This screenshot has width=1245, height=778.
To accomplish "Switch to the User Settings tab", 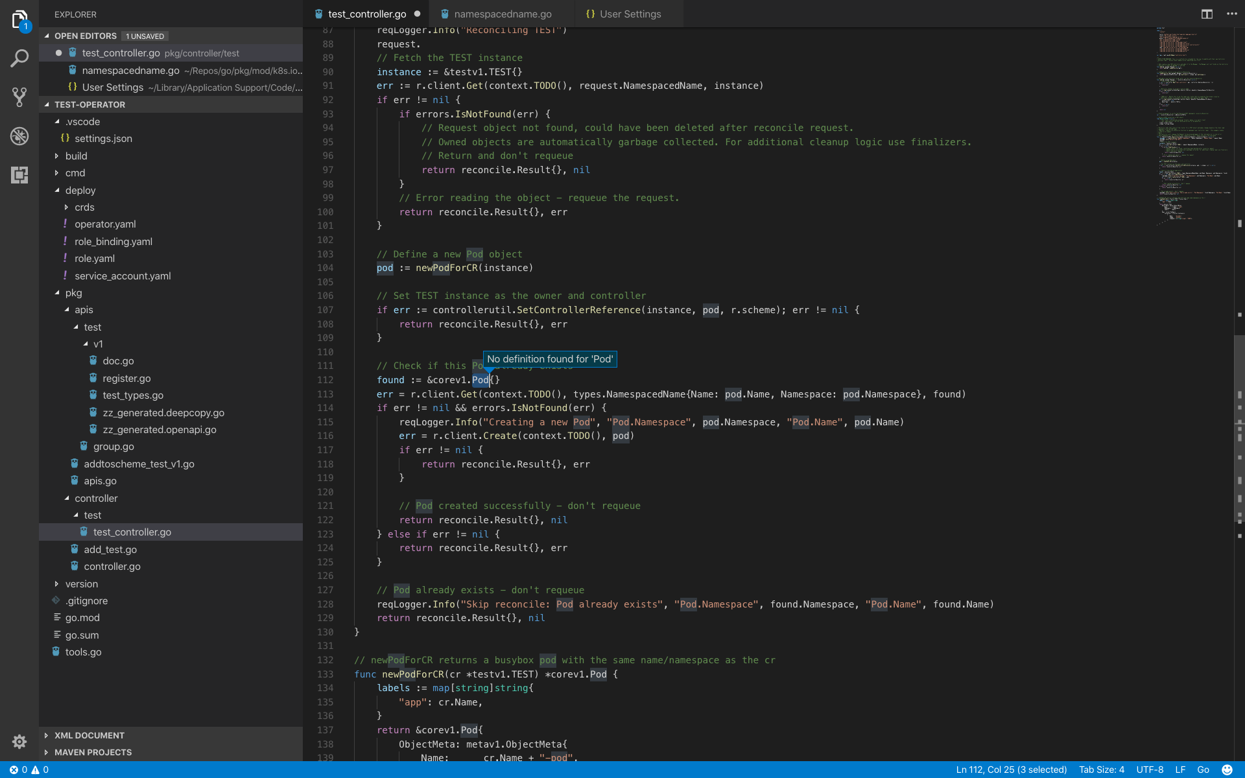I will 630,14.
